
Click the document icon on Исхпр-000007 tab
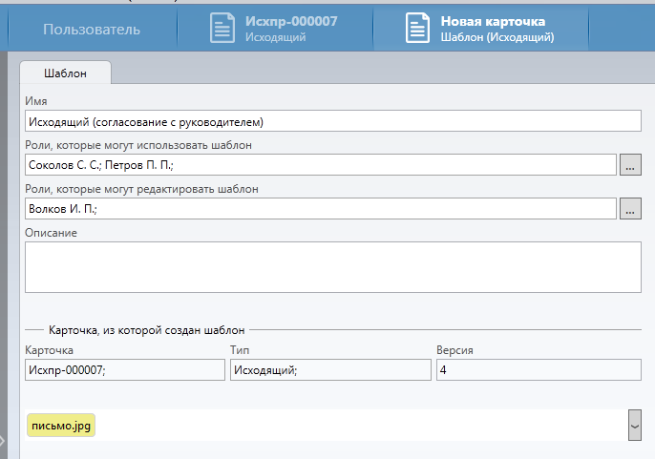tap(223, 28)
